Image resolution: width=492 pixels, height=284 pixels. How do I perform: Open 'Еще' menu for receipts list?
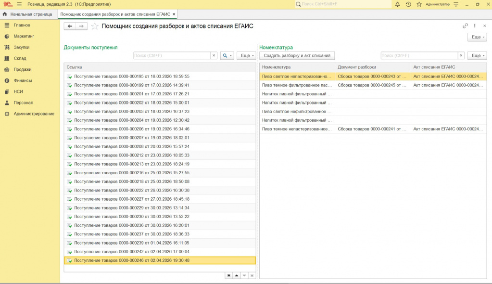pos(246,56)
